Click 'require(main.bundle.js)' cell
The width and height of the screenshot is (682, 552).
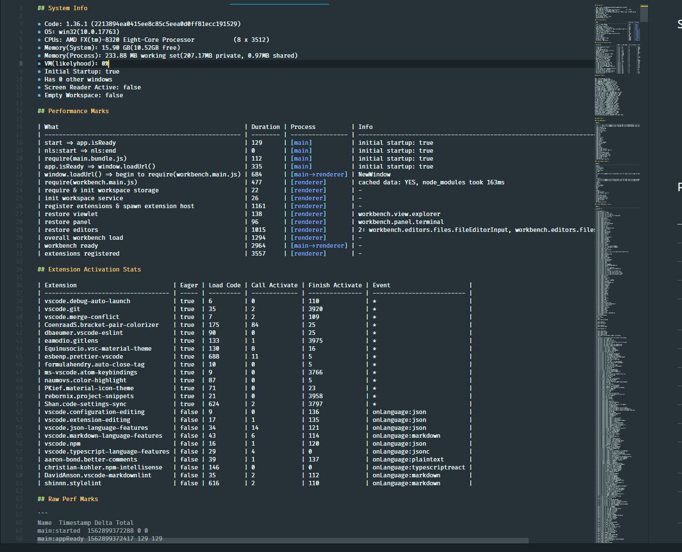(x=85, y=158)
